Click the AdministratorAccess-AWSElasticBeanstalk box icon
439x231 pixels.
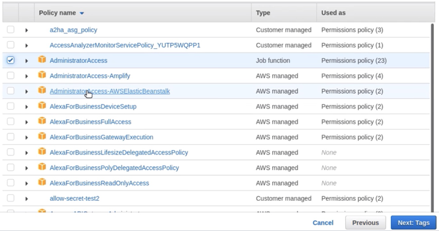pyautogui.click(x=42, y=90)
